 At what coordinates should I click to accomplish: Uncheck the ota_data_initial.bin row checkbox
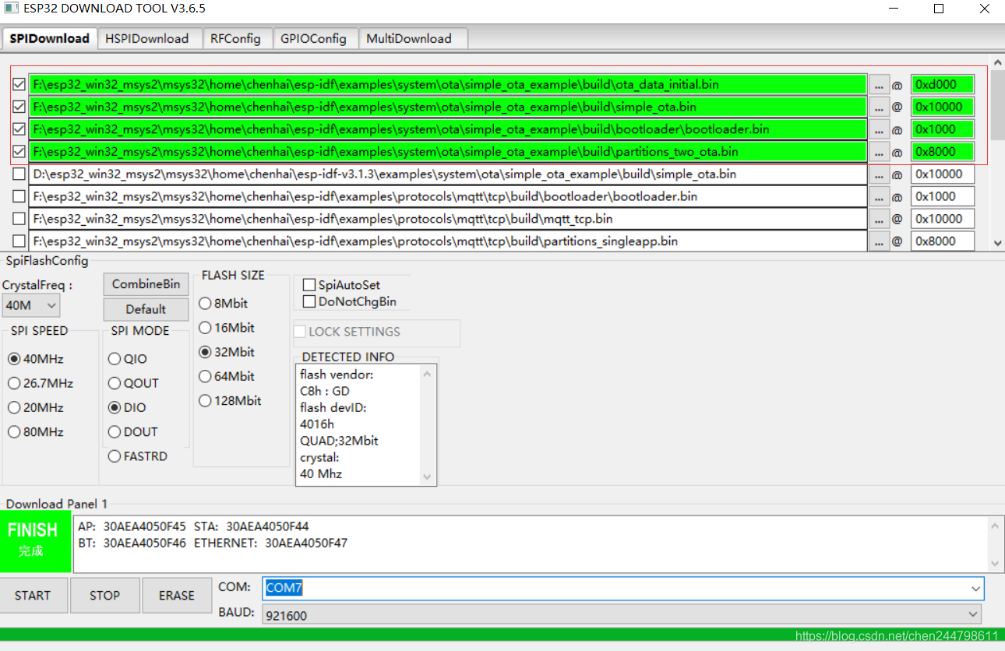(19, 84)
